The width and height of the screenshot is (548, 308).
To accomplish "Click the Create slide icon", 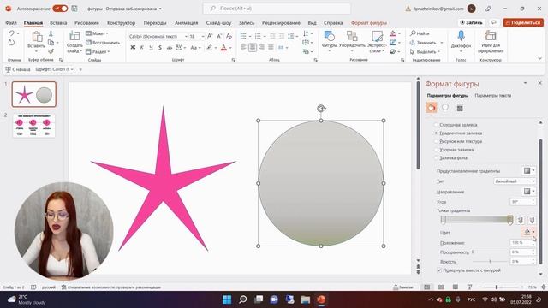I will pos(74,36).
